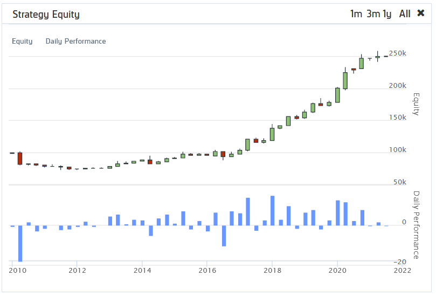Viewport: 436px width, 296px height.
Task: Click the Strategy Equity title
Action: point(46,15)
